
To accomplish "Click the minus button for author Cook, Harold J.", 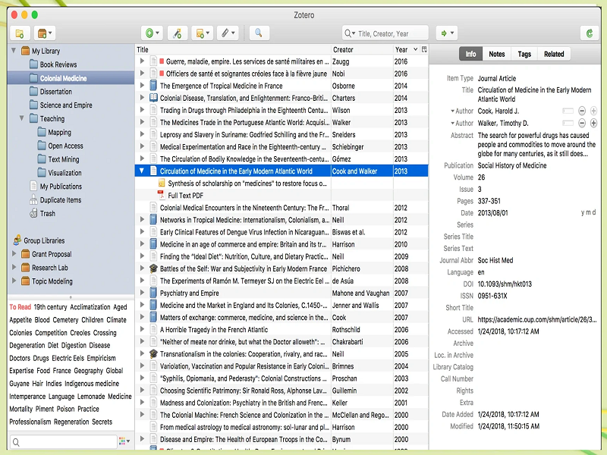I will tap(582, 111).
